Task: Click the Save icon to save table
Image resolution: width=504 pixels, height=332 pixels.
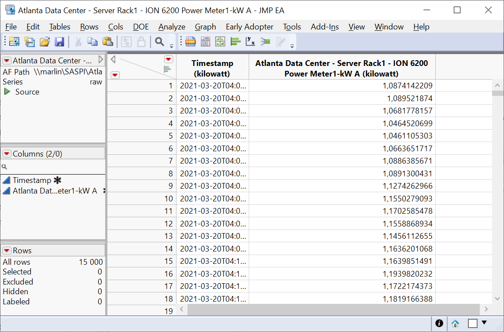Action: (60, 41)
